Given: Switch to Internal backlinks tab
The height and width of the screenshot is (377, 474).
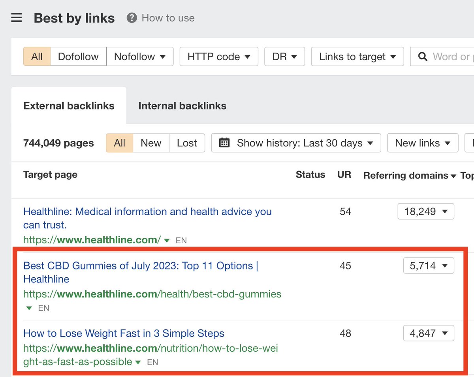Looking at the screenshot, I should [182, 106].
